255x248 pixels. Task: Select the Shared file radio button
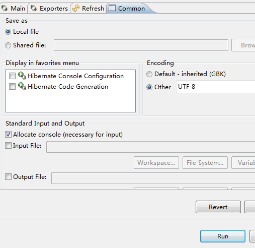tap(8, 45)
